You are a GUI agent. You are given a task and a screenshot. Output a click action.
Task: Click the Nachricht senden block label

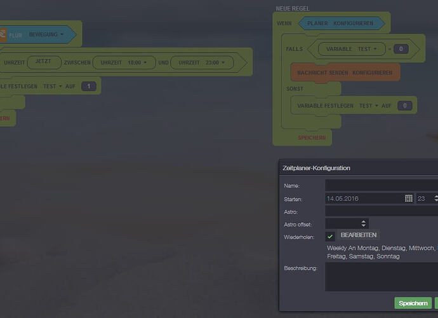tap(322, 73)
